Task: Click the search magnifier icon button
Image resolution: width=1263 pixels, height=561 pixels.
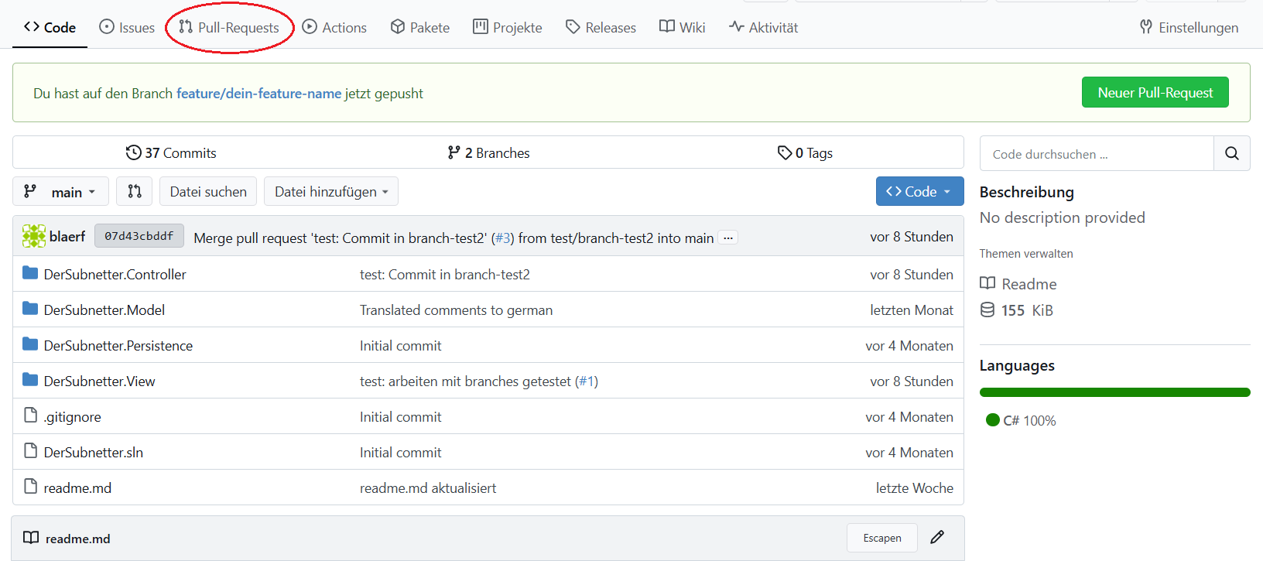Action: pos(1231,153)
